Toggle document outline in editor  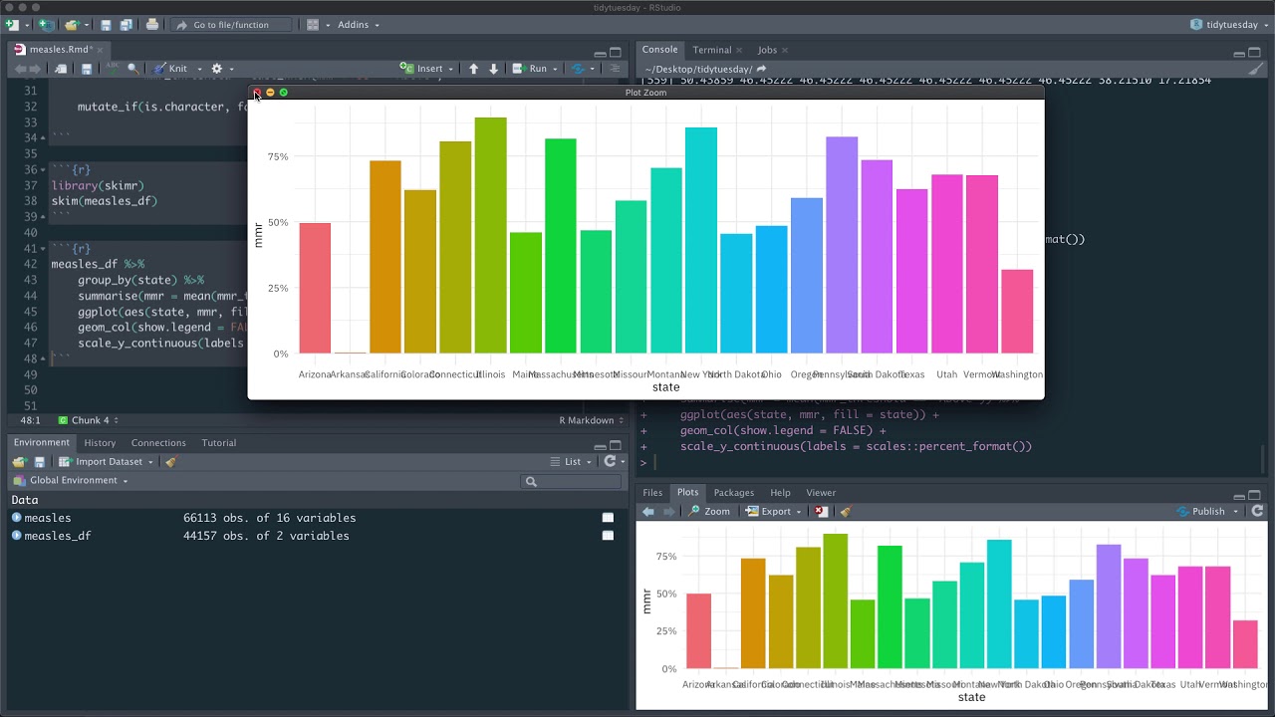pos(615,69)
